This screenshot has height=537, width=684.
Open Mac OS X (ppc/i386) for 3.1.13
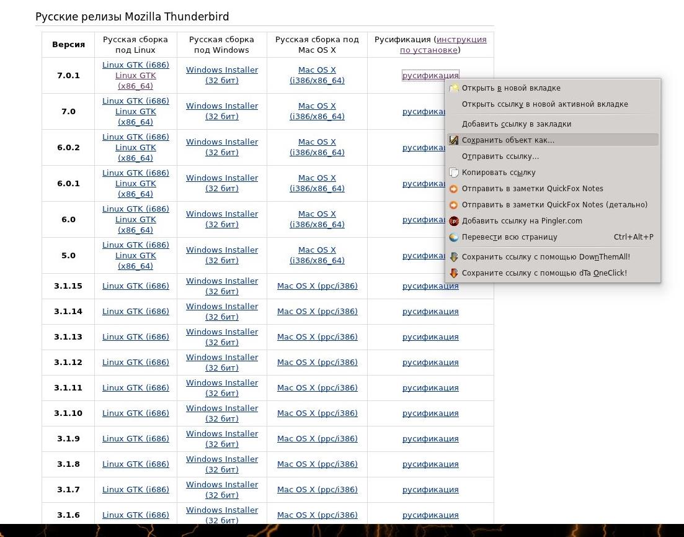(x=317, y=337)
